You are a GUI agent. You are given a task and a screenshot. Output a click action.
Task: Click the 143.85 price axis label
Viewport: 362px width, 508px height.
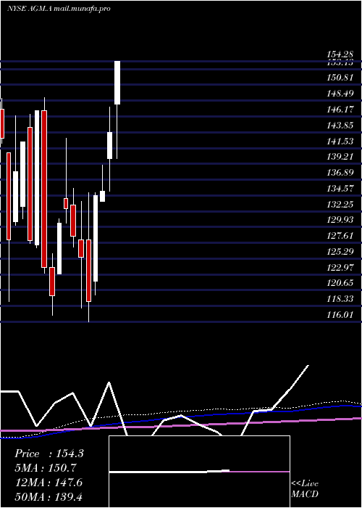(x=339, y=126)
